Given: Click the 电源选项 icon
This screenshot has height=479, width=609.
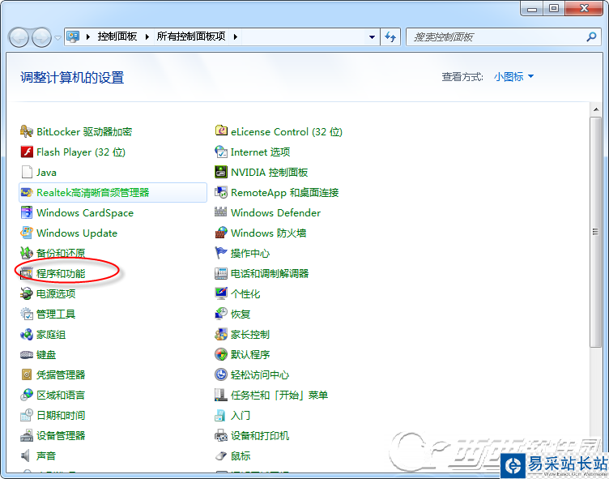Looking at the screenshot, I should pyautogui.click(x=27, y=293).
